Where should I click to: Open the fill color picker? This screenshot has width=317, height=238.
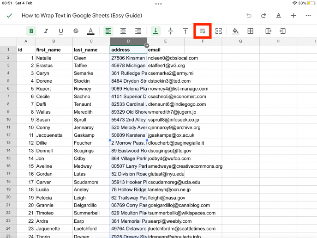click(235, 31)
